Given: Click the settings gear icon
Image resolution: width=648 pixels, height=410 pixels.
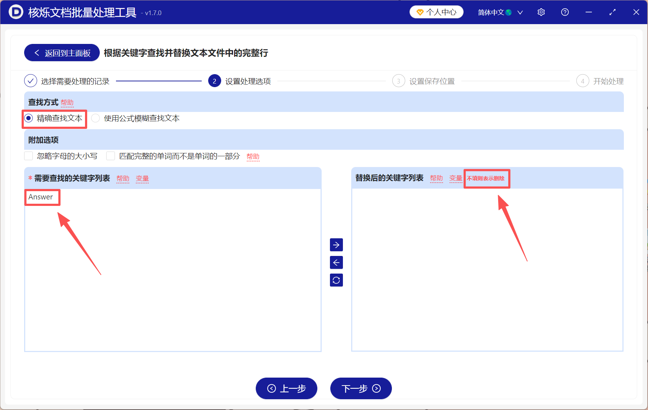Looking at the screenshot, I should point(541,12).
